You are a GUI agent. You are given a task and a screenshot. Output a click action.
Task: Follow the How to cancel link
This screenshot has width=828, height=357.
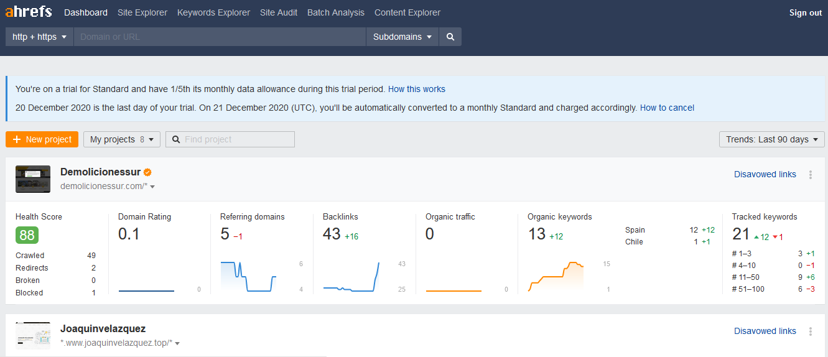point(667,108)
